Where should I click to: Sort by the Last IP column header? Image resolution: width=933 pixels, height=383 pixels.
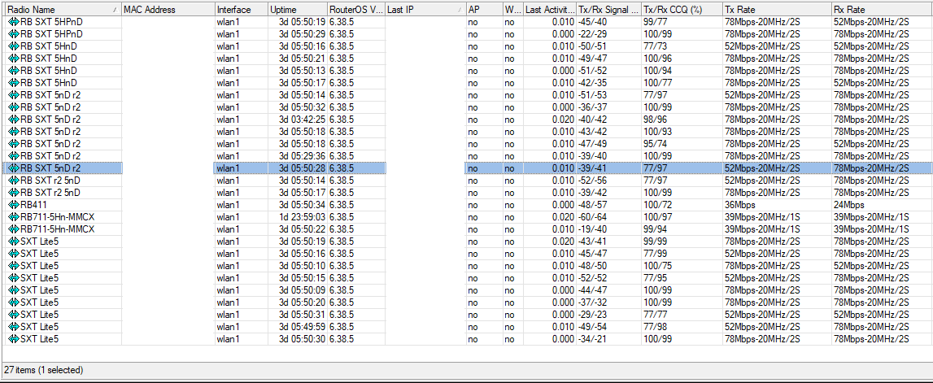tap(425, 10)
